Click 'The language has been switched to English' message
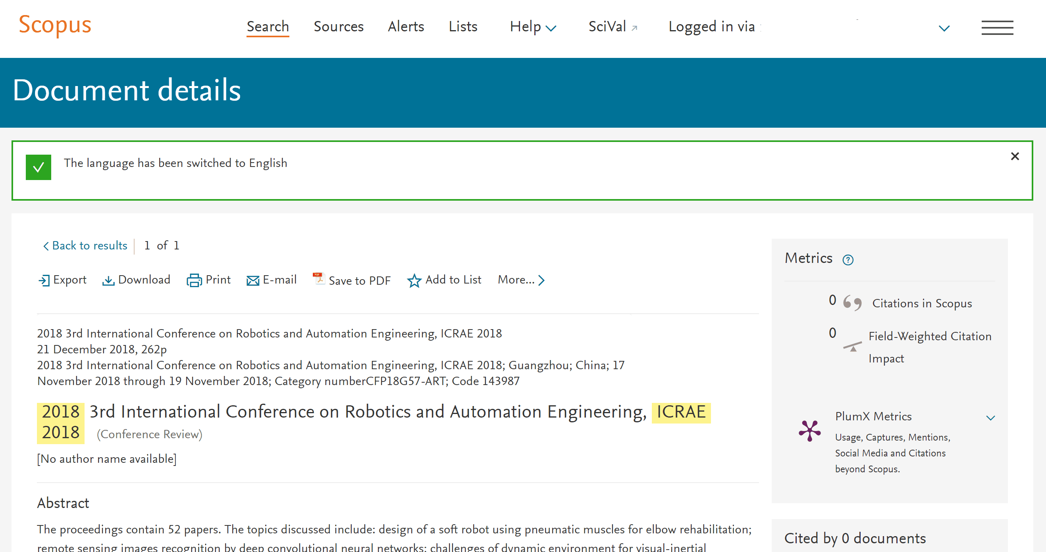 pyautogui.click(x=175, y=163)
